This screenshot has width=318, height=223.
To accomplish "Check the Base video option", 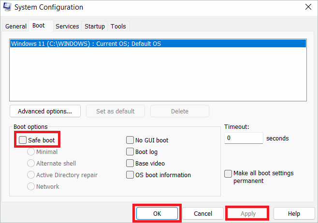I will point(130,164).
